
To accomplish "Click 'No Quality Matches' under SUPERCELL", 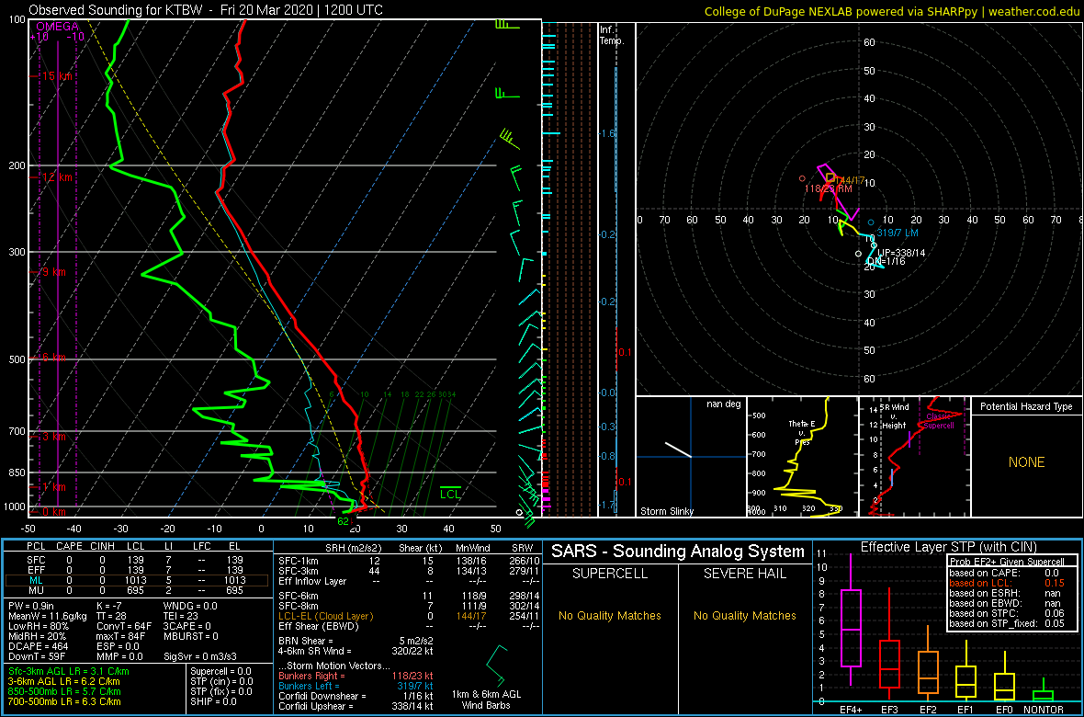I will [609, 615].
